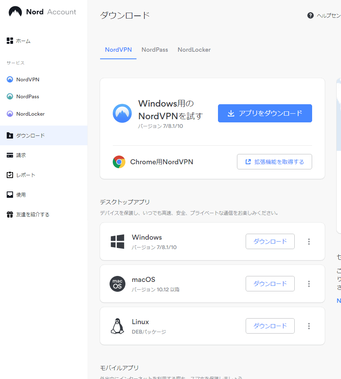Switch to the NordLocker tab
Viewport: 341px width, 379px height.
pos(194,50)
